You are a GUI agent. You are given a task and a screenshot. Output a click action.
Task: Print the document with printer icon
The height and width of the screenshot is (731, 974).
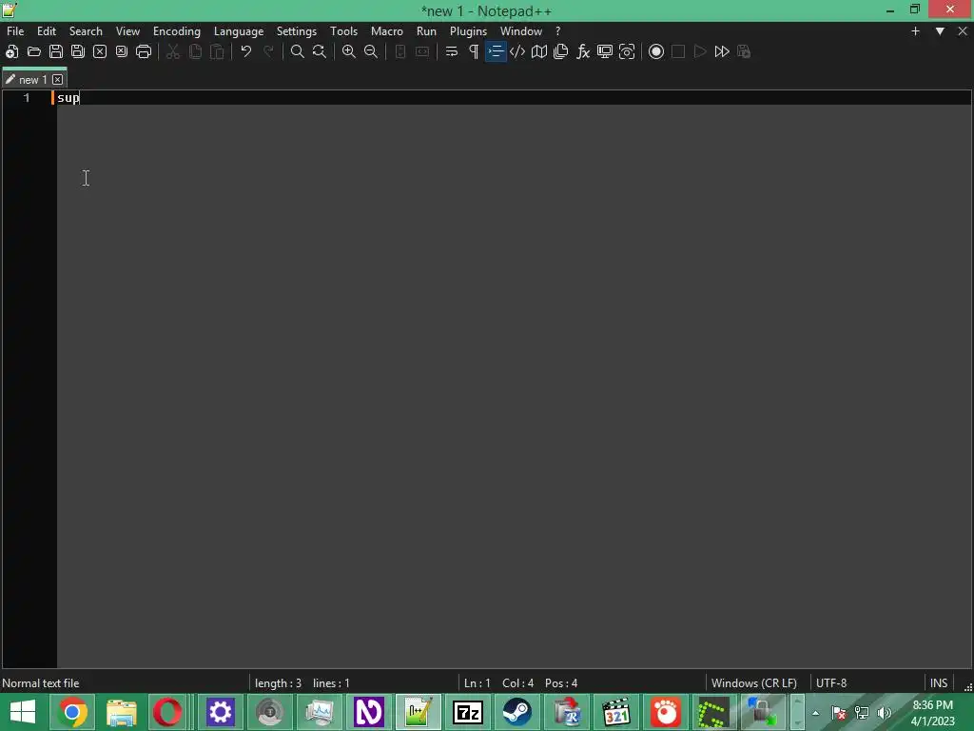pos(144,51)
